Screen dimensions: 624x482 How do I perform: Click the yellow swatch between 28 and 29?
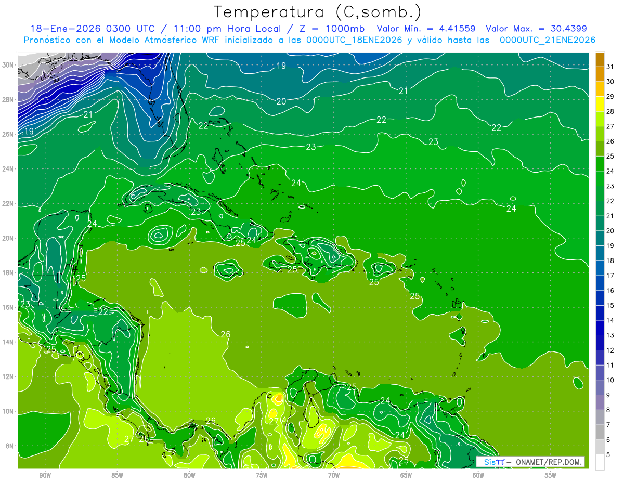(x=600, y=104)
